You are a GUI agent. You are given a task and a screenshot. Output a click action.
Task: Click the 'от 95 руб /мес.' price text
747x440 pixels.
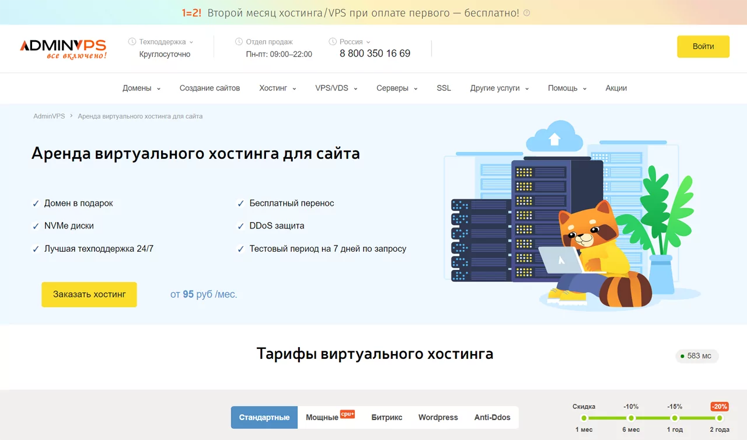[204, 295]
